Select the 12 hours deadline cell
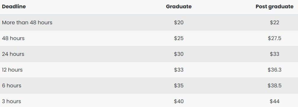The image size is (298, 107). (12, 70)
